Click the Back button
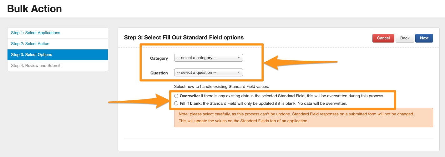The image size is (445, 157). (405, 38)
